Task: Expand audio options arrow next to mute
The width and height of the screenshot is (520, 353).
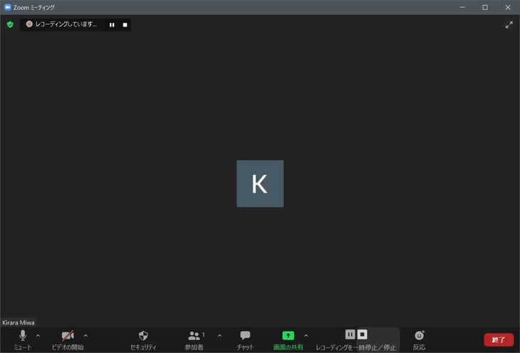Action: (38, 335)
